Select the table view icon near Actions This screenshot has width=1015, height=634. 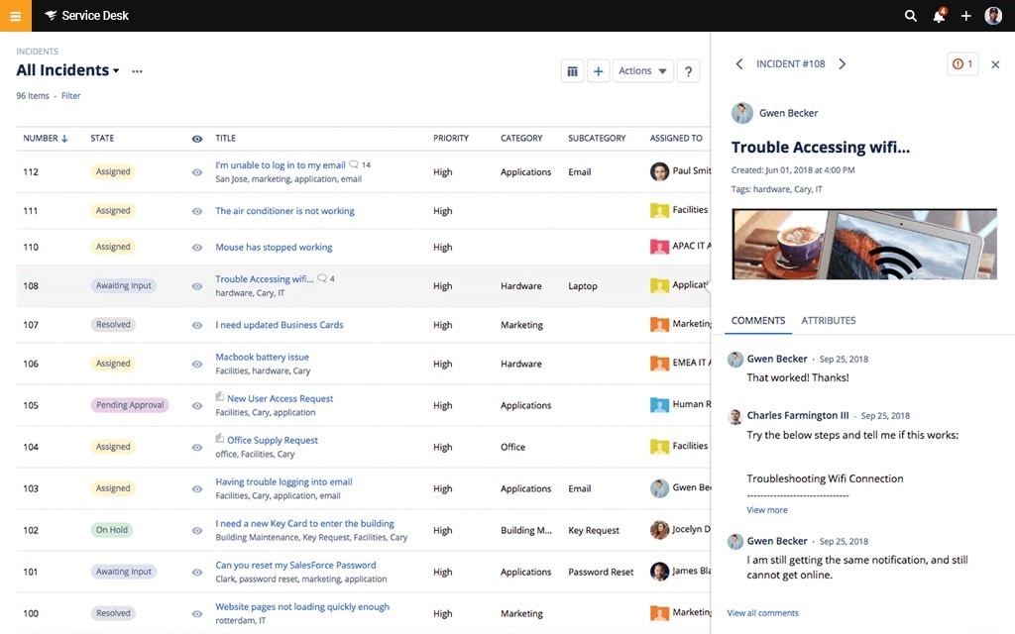572,70
